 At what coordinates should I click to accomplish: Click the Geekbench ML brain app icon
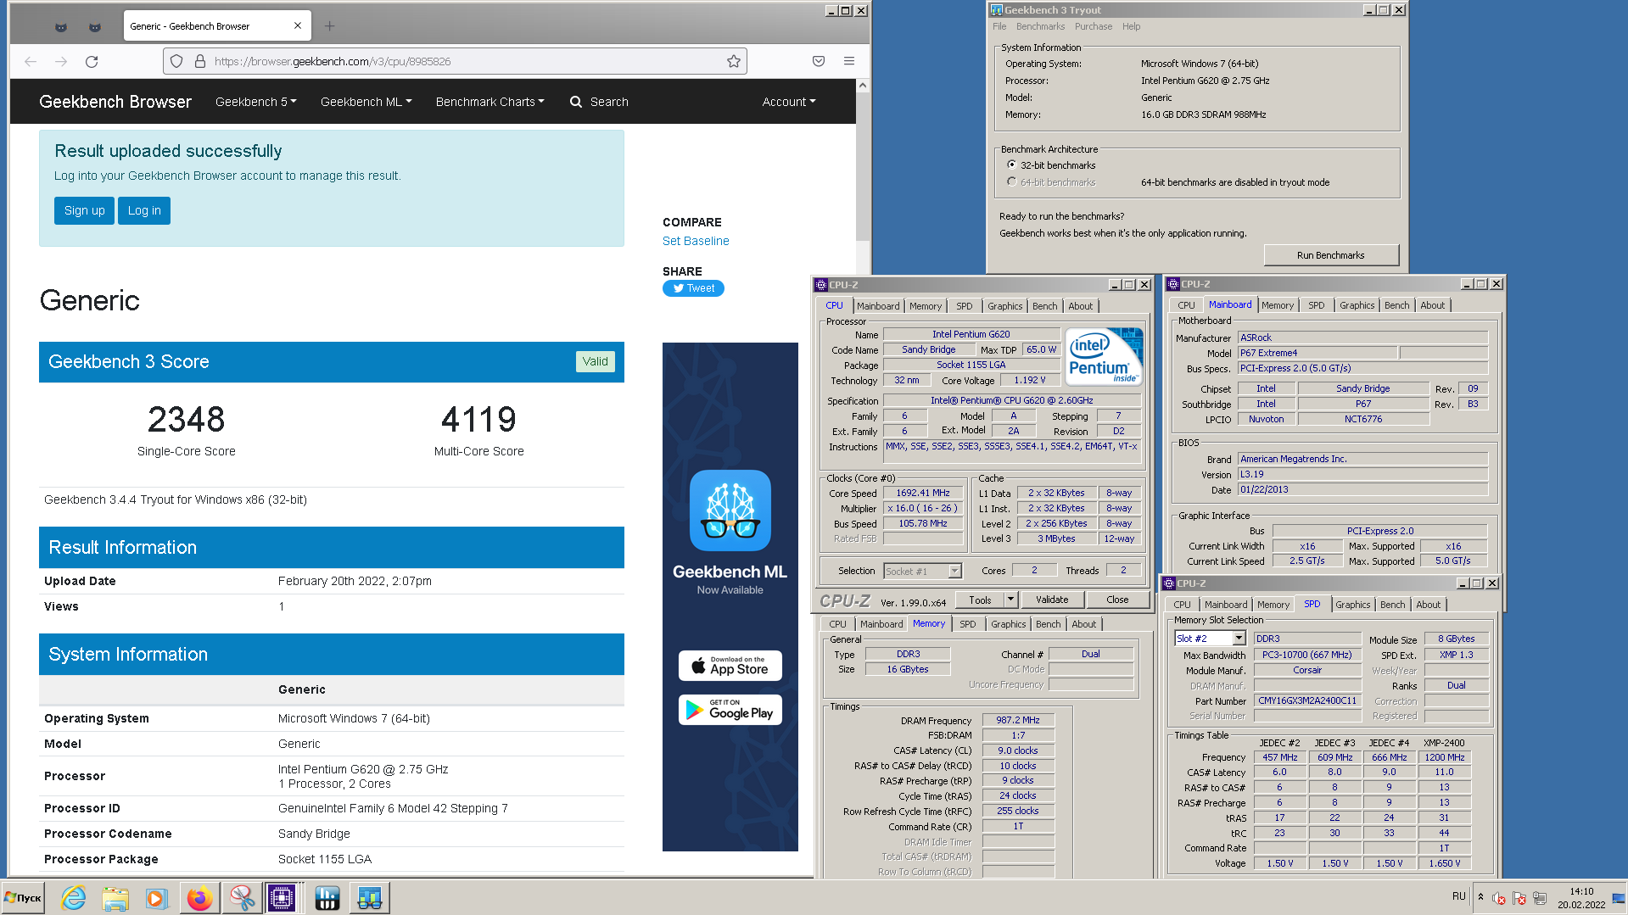point(730,511)
